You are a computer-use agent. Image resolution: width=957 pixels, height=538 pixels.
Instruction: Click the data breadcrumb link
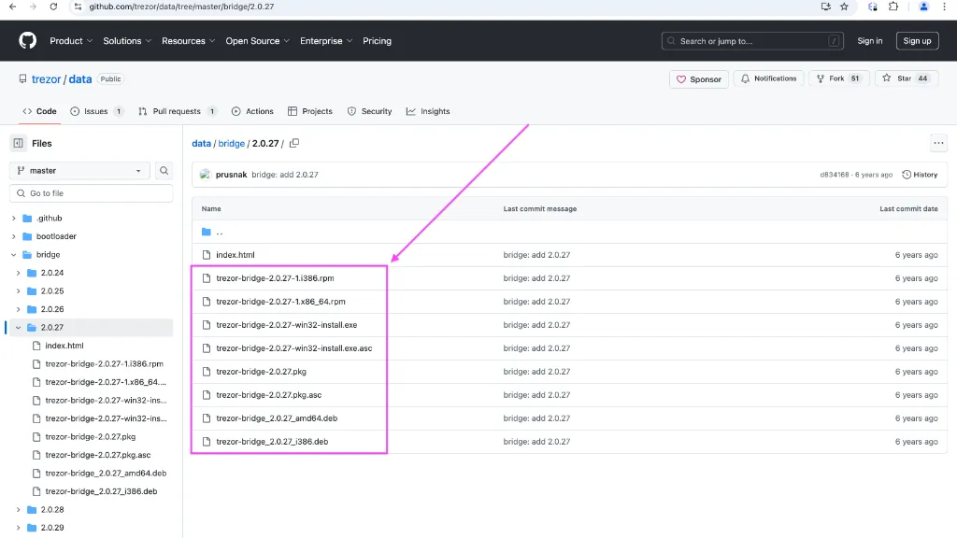click(x=202, y=143)
